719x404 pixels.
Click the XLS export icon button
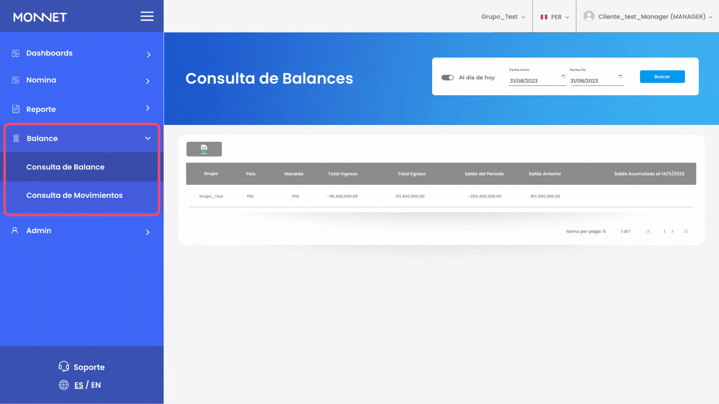[204, 149]
